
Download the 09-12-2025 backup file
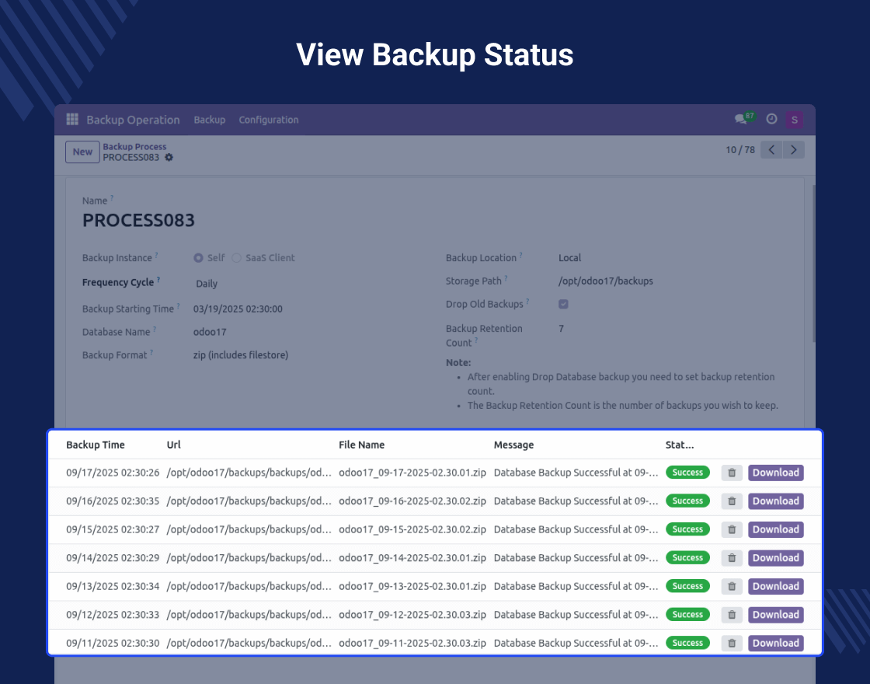776,615
